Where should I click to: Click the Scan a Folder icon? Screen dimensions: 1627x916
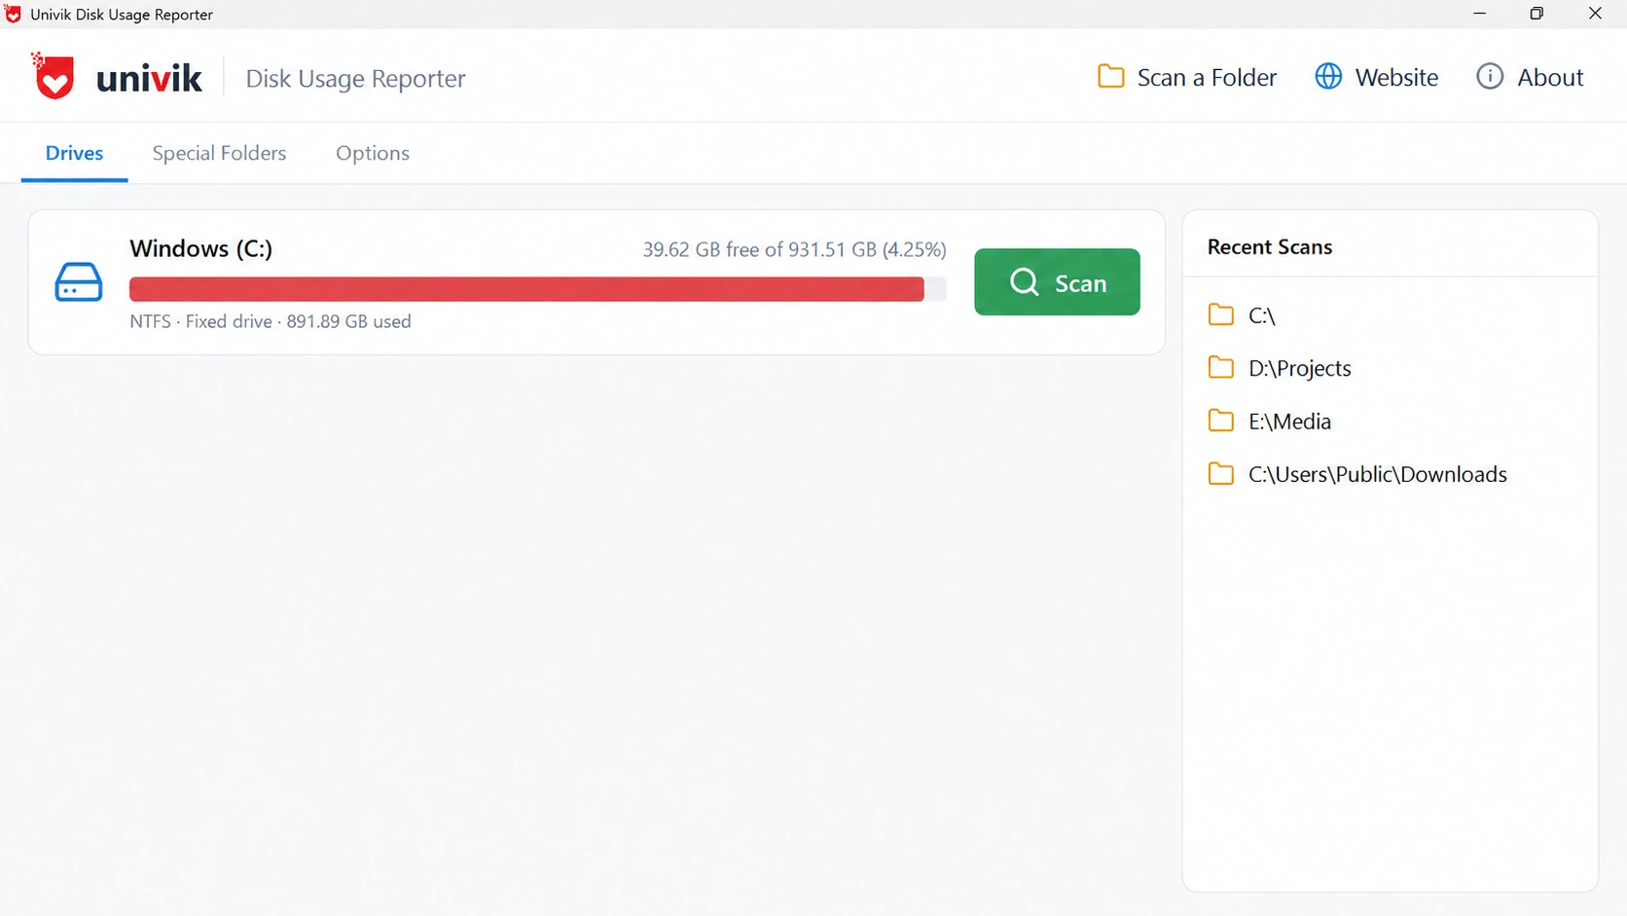[x=1110, y=77]
